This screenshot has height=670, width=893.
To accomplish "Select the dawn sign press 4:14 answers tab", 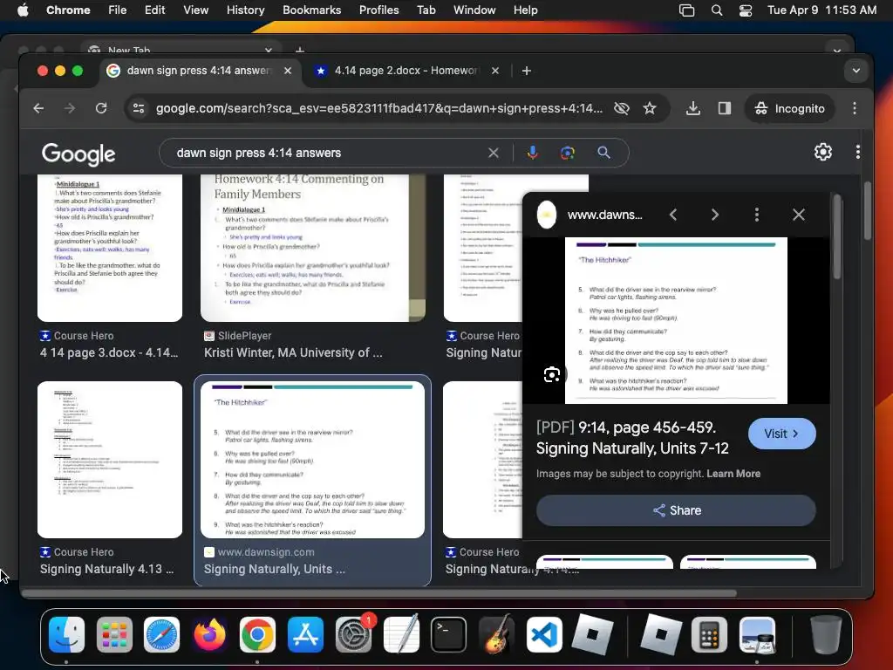I will click(x=197, y=71).
